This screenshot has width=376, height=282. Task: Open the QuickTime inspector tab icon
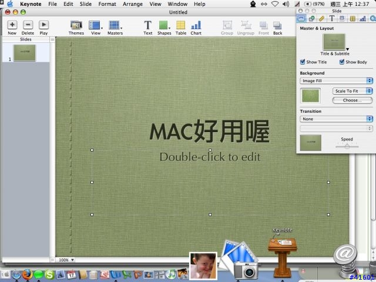372,18
